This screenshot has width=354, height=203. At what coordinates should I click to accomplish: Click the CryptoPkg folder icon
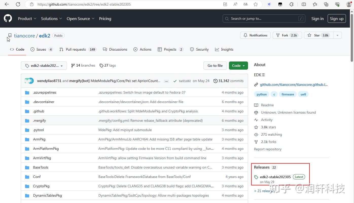point(27,186)
